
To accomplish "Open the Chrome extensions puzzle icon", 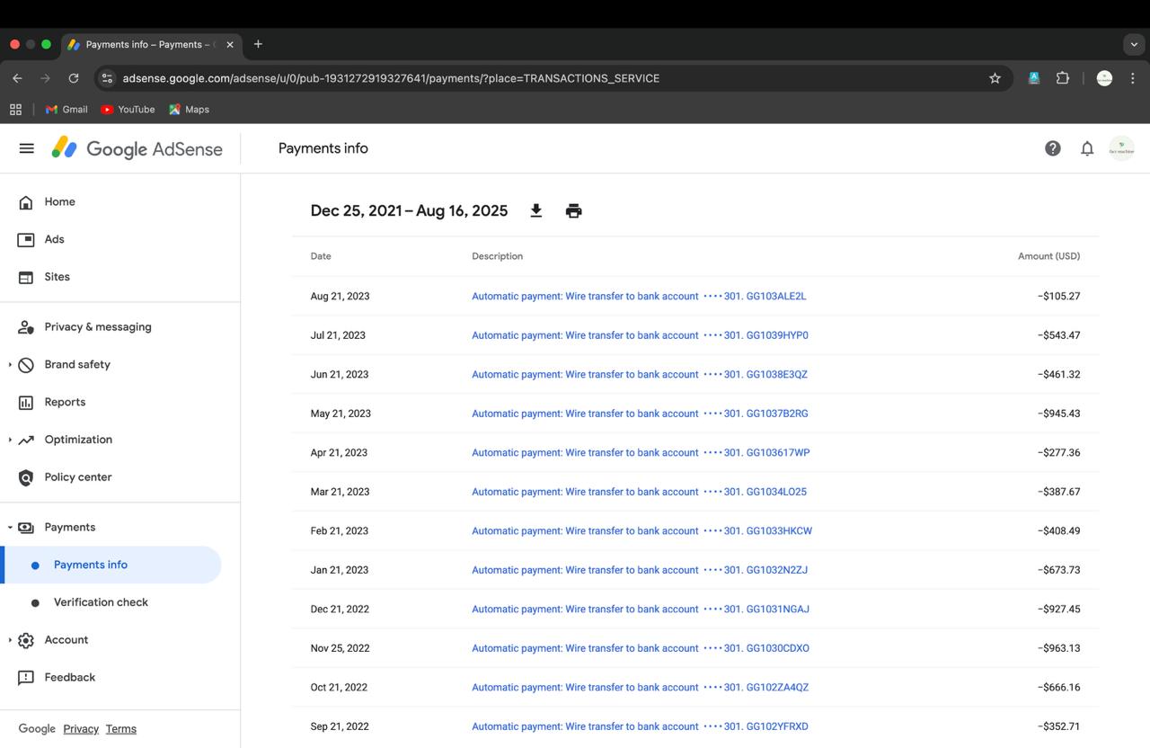I will tap(1063, 78).
